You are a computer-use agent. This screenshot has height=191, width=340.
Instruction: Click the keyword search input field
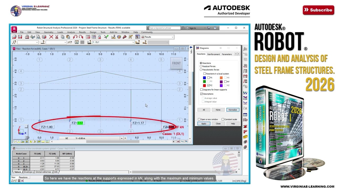click(164, 28)
